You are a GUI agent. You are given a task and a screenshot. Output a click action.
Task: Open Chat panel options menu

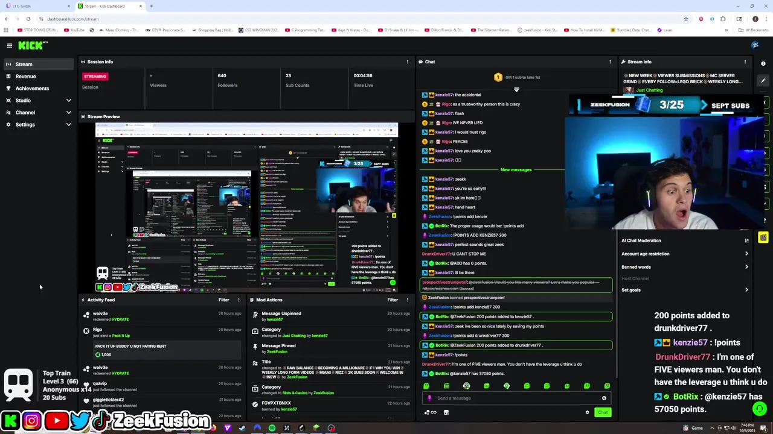coord(610,61)
